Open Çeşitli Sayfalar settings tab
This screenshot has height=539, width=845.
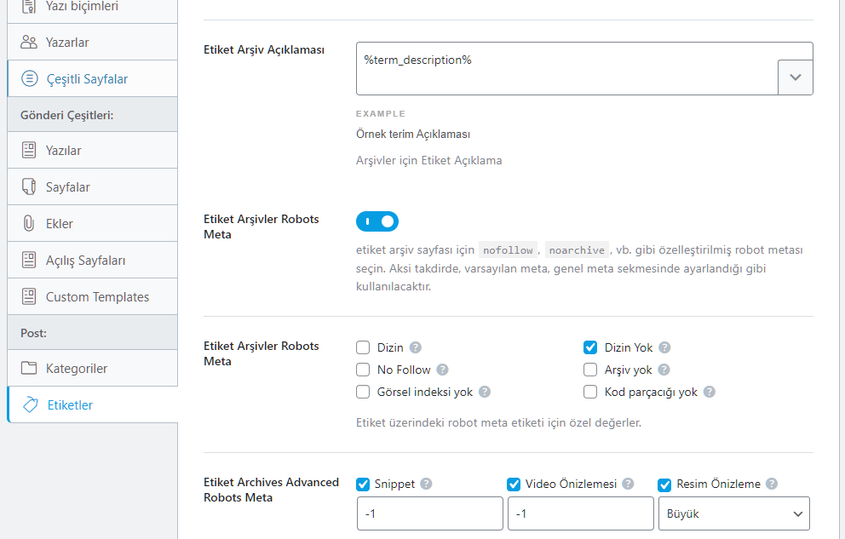tap(92, 78)
